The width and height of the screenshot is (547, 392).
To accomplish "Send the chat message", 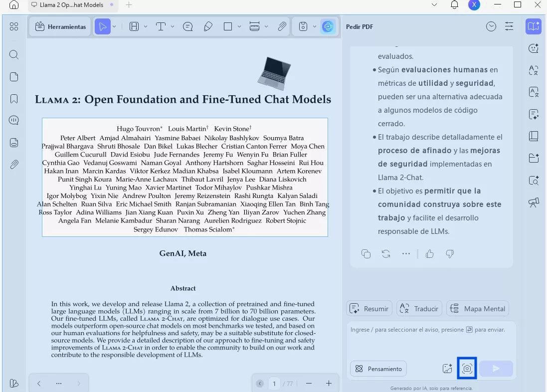I will pyautogui.click(x=496, y=369).
